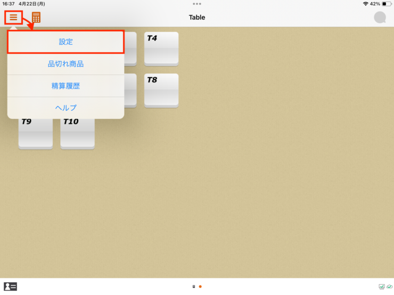Click the cloud sync check icon
394x295 pixels.
pyautogui.click(x=390, y=286)
